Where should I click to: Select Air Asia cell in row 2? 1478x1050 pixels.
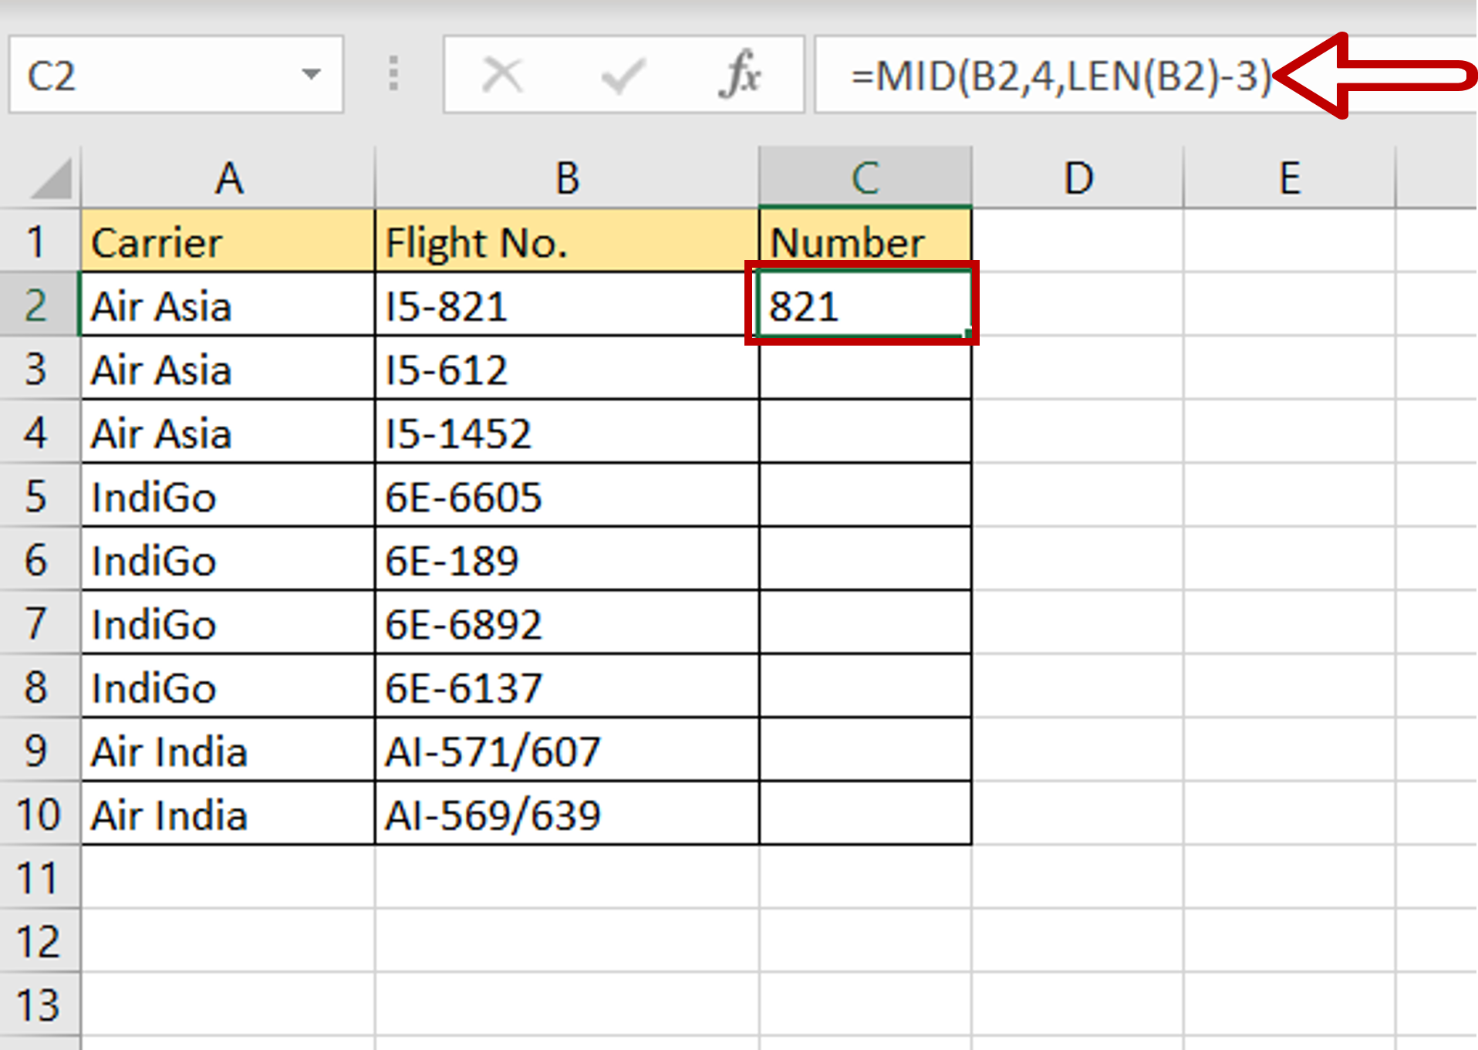[228, 304]
